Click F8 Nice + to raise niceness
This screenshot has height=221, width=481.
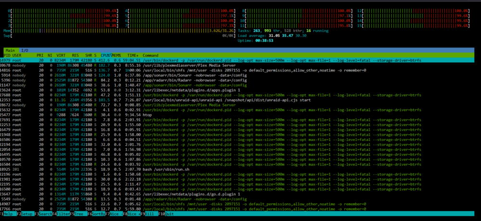(x=131, y=214)
